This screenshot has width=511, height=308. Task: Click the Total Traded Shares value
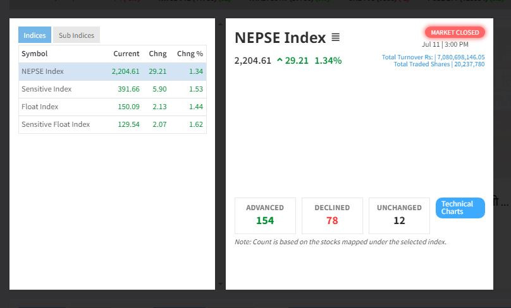[x=469, y=64]
